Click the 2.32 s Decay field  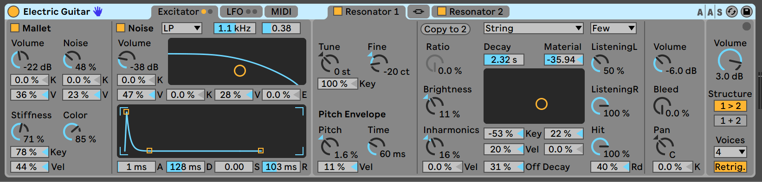pos(504,60)
